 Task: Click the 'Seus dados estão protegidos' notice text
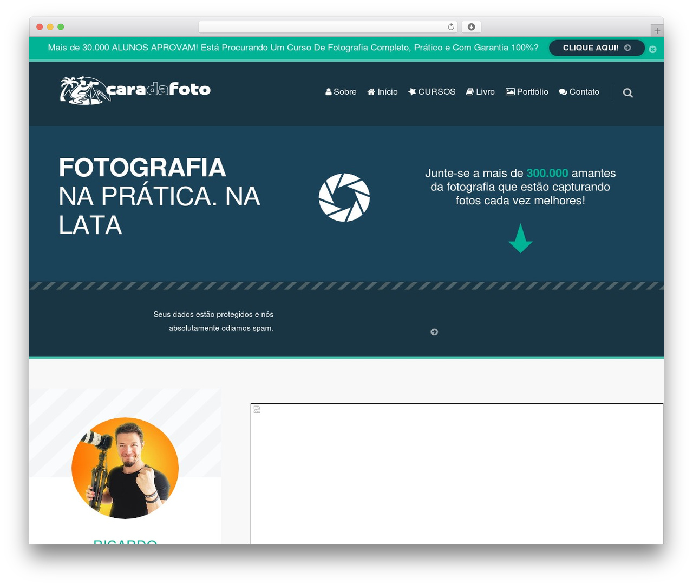click(213, 321)
